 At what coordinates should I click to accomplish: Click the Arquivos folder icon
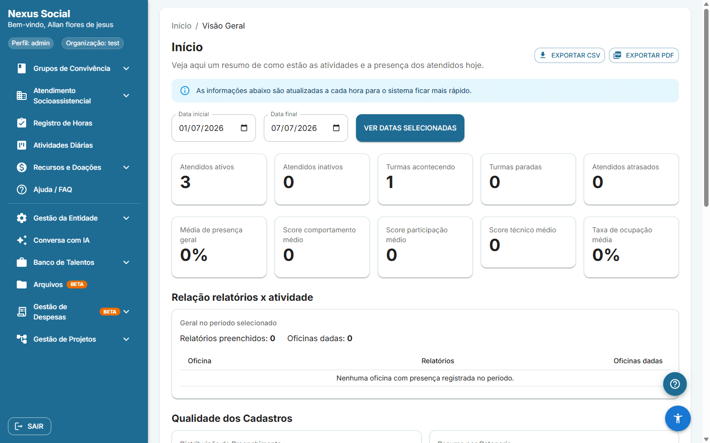[22, 285]
